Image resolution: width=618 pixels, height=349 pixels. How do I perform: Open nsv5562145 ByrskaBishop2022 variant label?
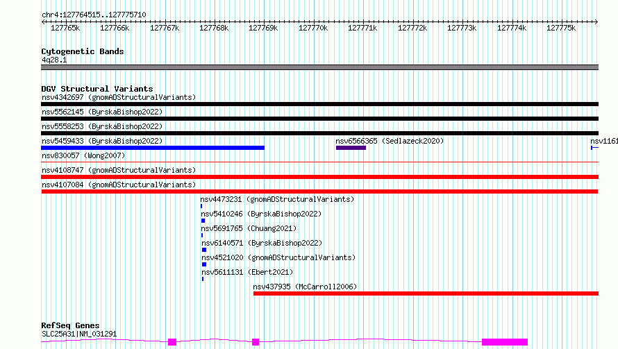click(102, 112)
